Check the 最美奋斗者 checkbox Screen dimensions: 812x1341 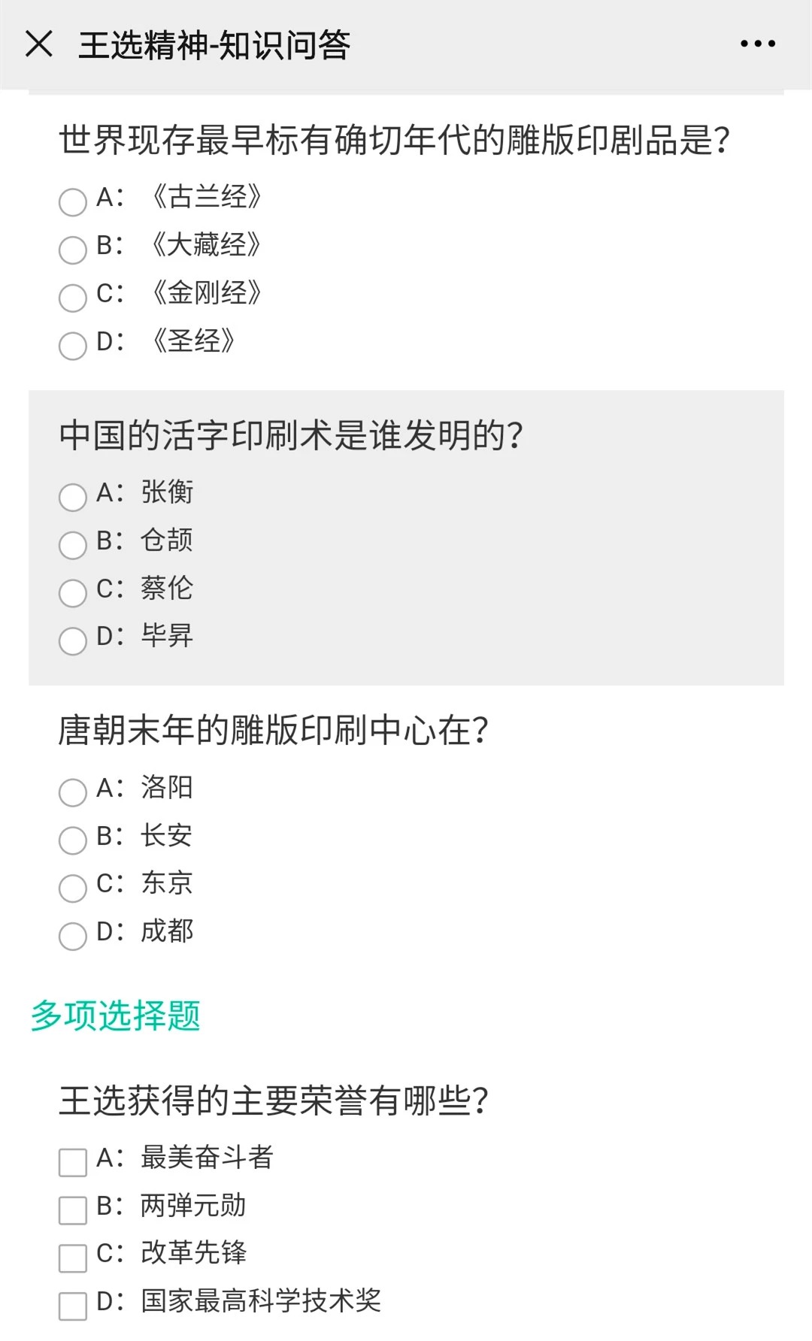click(x=73, y=1162)
